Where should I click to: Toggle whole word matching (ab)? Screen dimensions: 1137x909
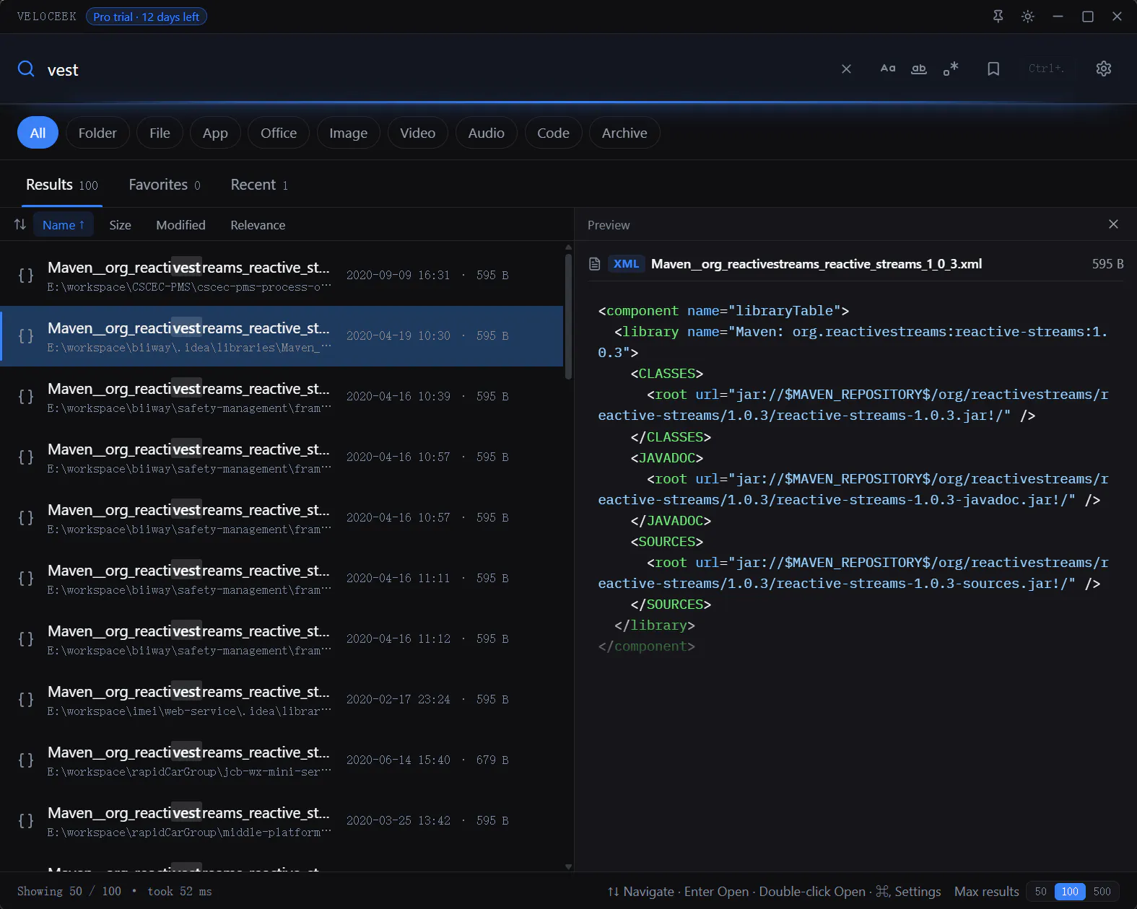point(919,69)
